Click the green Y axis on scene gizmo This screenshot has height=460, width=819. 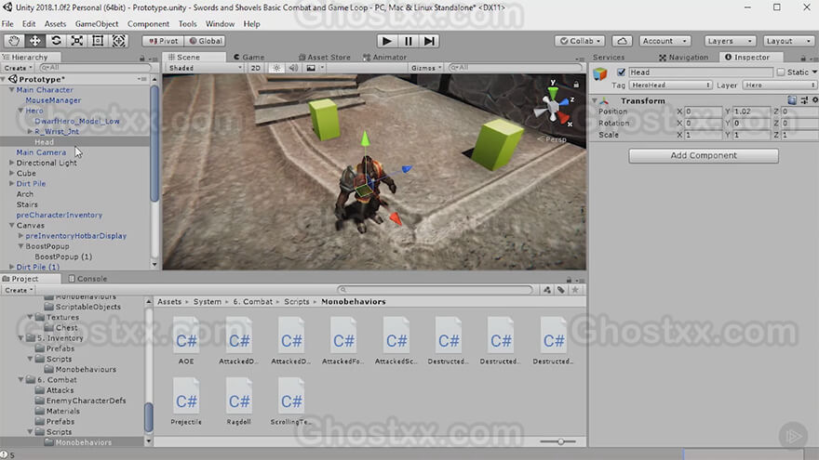[x=553, y=91]
